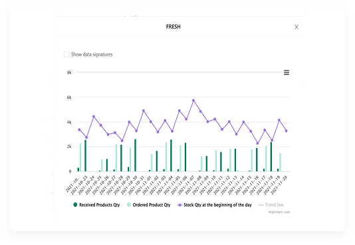
Task: Click the stock peak point on 2021-11-07
Action: [193, 100]
